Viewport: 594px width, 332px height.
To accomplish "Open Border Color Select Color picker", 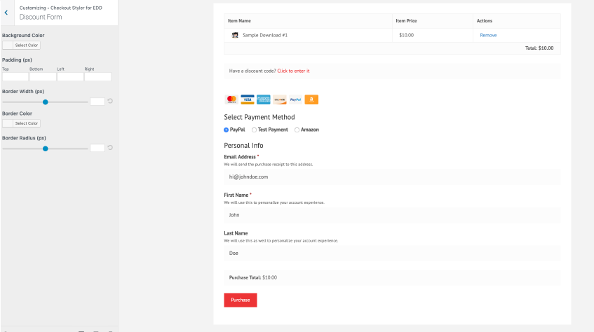I will pos(27,123).
